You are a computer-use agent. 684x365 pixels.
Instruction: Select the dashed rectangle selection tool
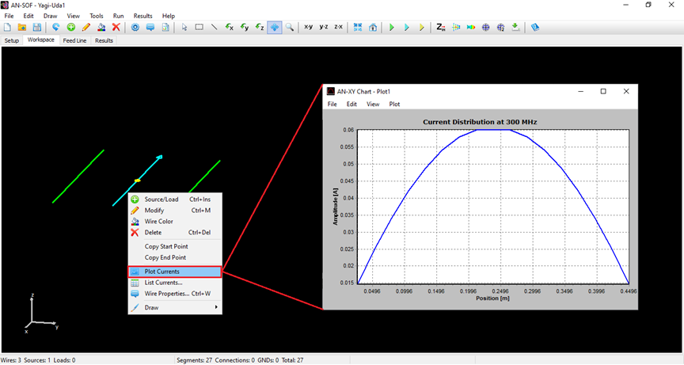pos(199,27)
